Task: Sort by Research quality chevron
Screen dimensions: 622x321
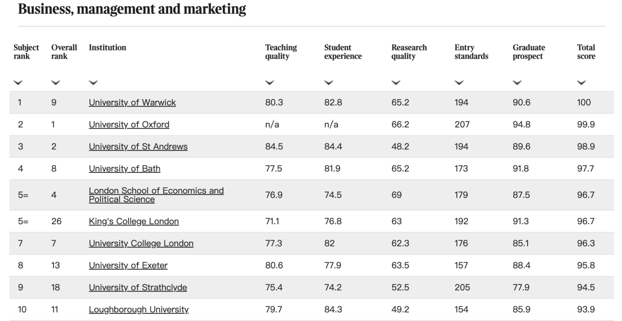Action: click(396, 84)
